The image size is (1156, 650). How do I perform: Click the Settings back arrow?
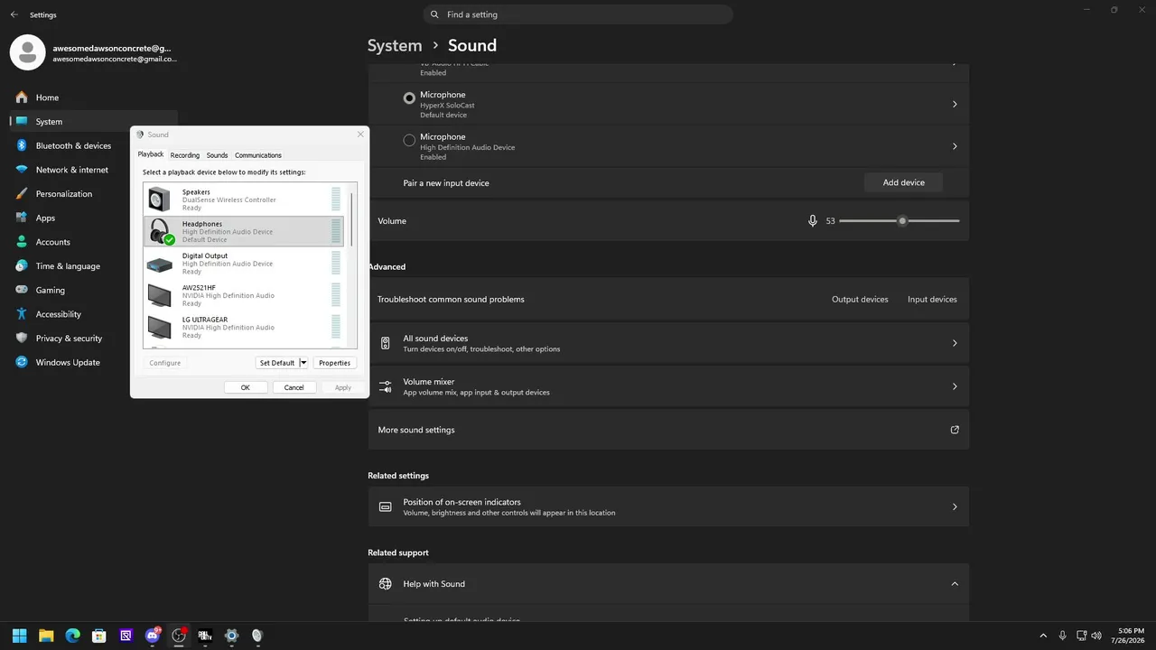pyautogui.click(x=14, y=14)
